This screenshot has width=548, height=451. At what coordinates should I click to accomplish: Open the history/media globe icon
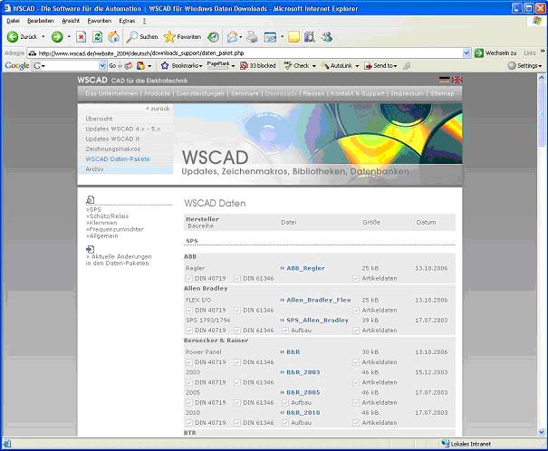point(213,37)
